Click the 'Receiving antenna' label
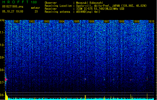Image resolution: width=157 pixels, height=100 pixels. (x=57, y=12)
